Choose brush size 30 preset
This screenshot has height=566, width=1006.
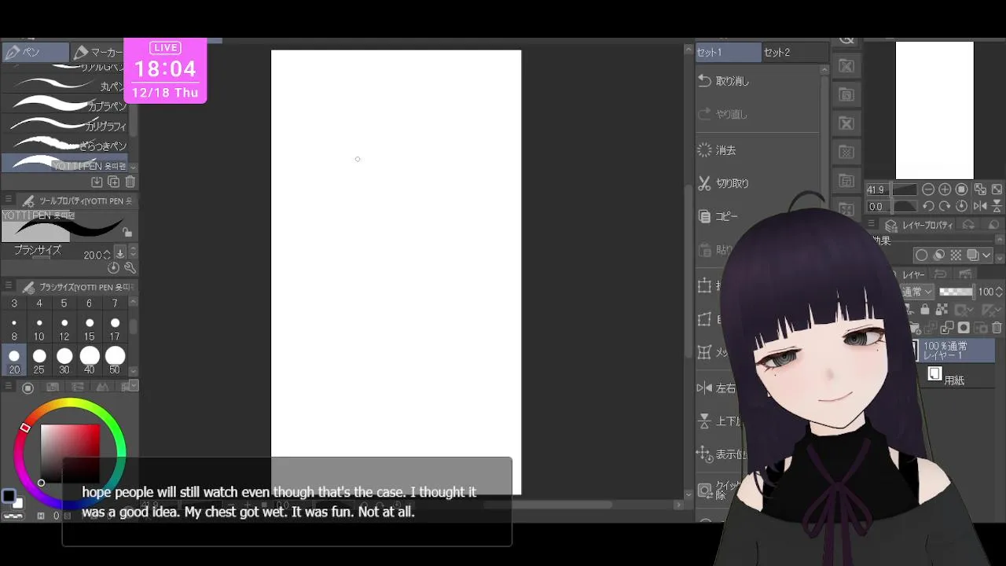coord(64,361)
